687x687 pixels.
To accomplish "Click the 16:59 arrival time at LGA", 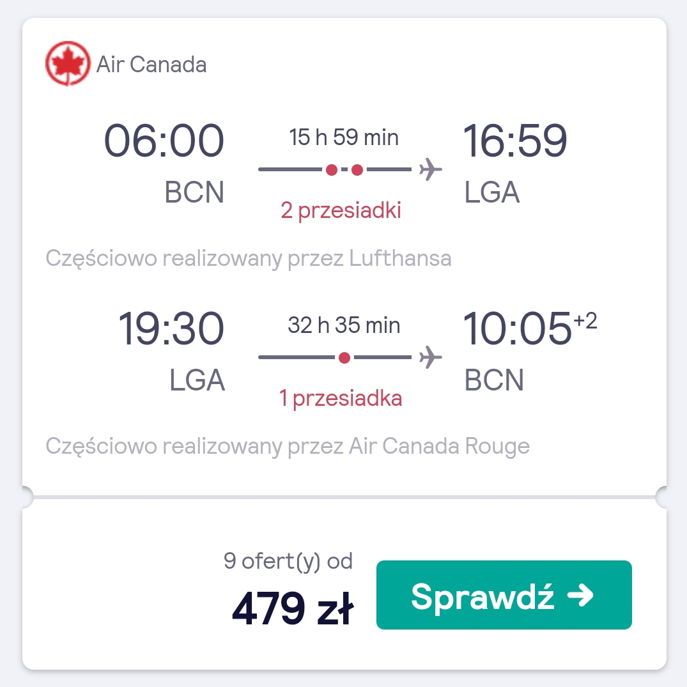I will 515,140.
